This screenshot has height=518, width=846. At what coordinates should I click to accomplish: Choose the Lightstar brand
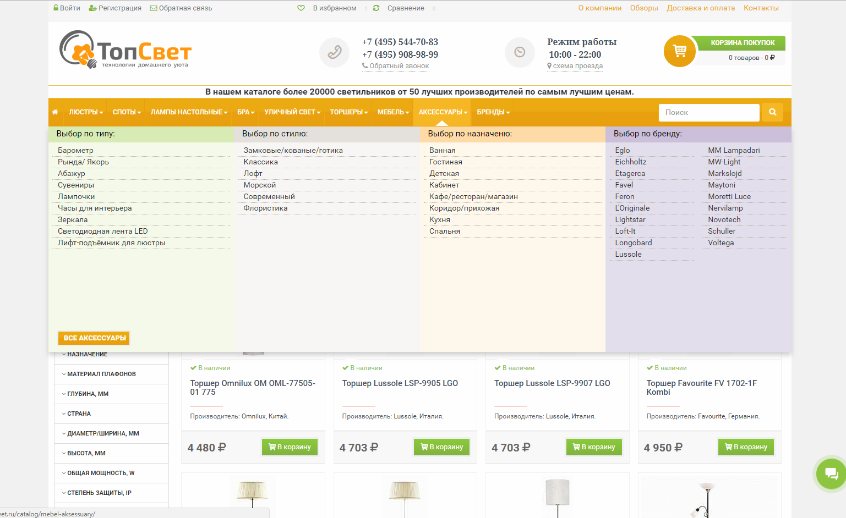pos(630,219)
